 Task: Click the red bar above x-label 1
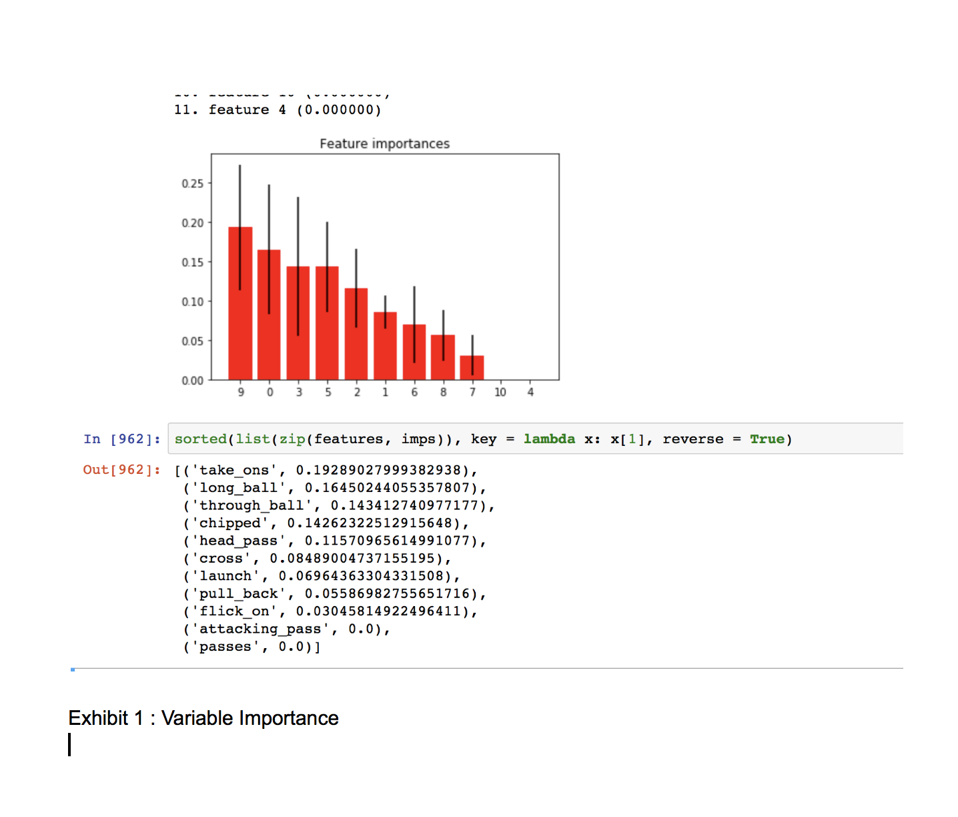point(385,346)
